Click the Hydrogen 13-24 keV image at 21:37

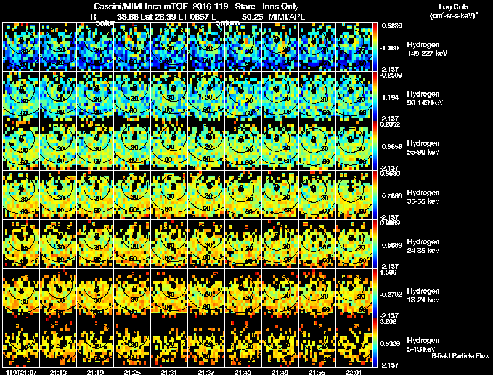point(206,293)
